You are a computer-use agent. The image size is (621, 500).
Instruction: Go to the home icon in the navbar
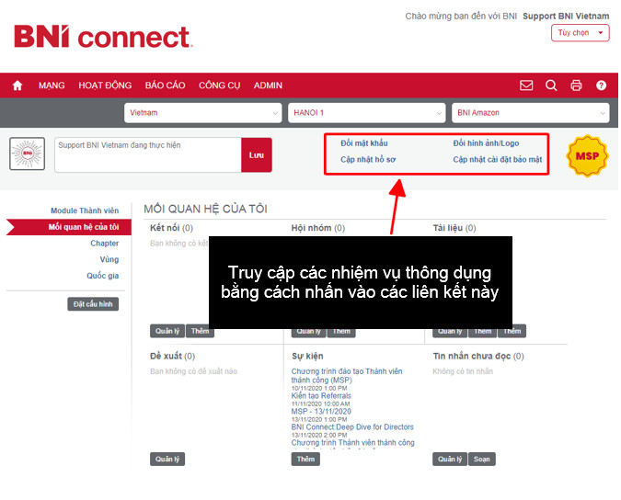click(17, 85)
